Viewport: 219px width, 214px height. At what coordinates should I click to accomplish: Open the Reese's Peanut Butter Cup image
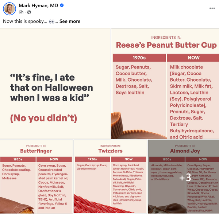click(x=165, y=83)
